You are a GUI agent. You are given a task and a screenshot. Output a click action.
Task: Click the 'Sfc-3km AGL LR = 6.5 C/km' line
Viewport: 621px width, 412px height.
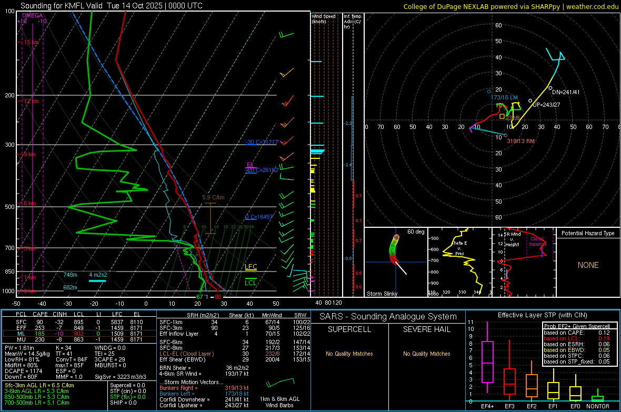click(39, 385)
